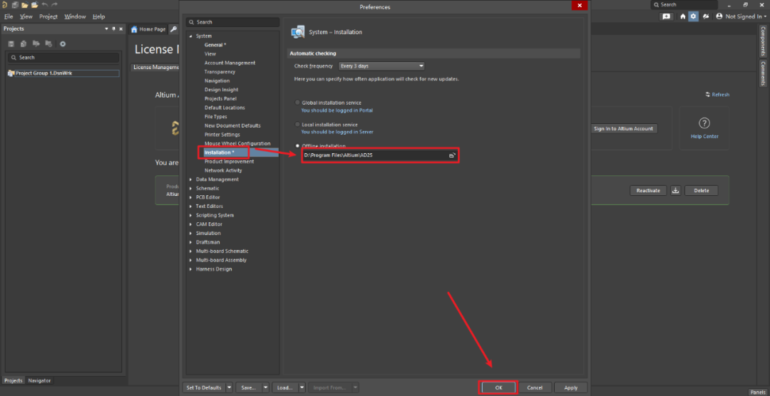Click the notifications muted icon top-right
The image size is (770, 396).
click(x=706, y=16)
